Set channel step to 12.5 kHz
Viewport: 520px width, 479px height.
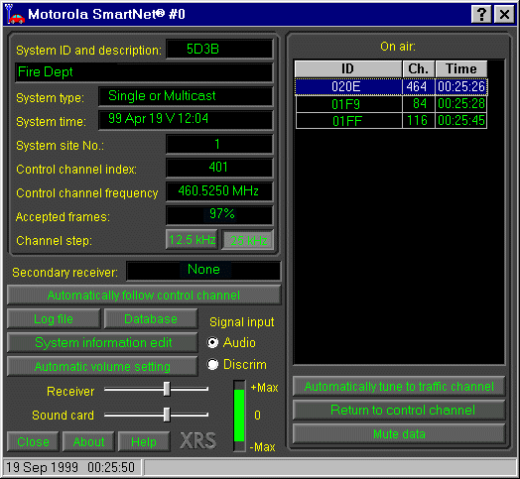click(x=192, y=239)
